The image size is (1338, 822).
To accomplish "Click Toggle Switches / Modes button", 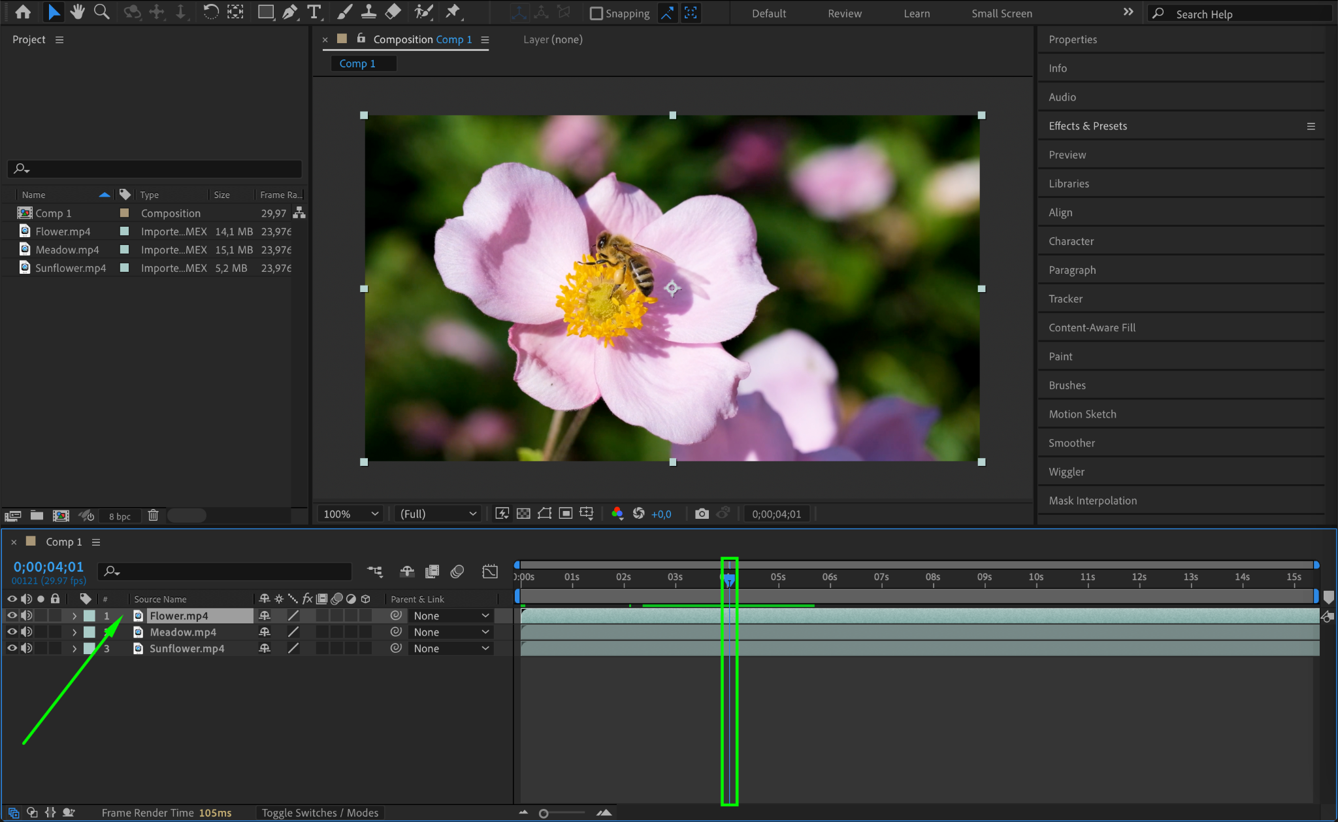I will (319, 813).
